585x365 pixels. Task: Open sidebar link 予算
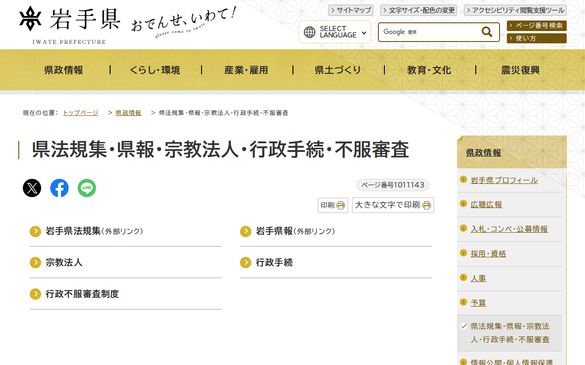(x=479, y=303)
